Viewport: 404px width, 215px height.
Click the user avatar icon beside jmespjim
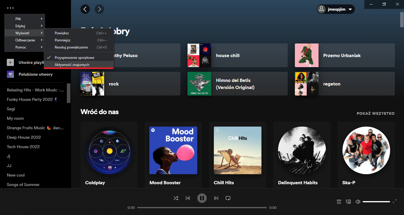pyautogui.click(x=321, y=9)
